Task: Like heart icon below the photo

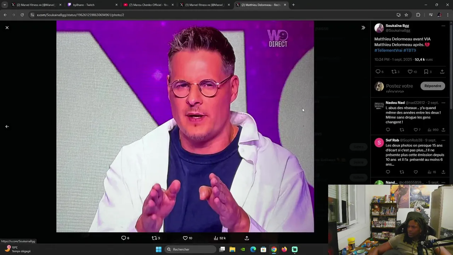Action: click(185, 238)
